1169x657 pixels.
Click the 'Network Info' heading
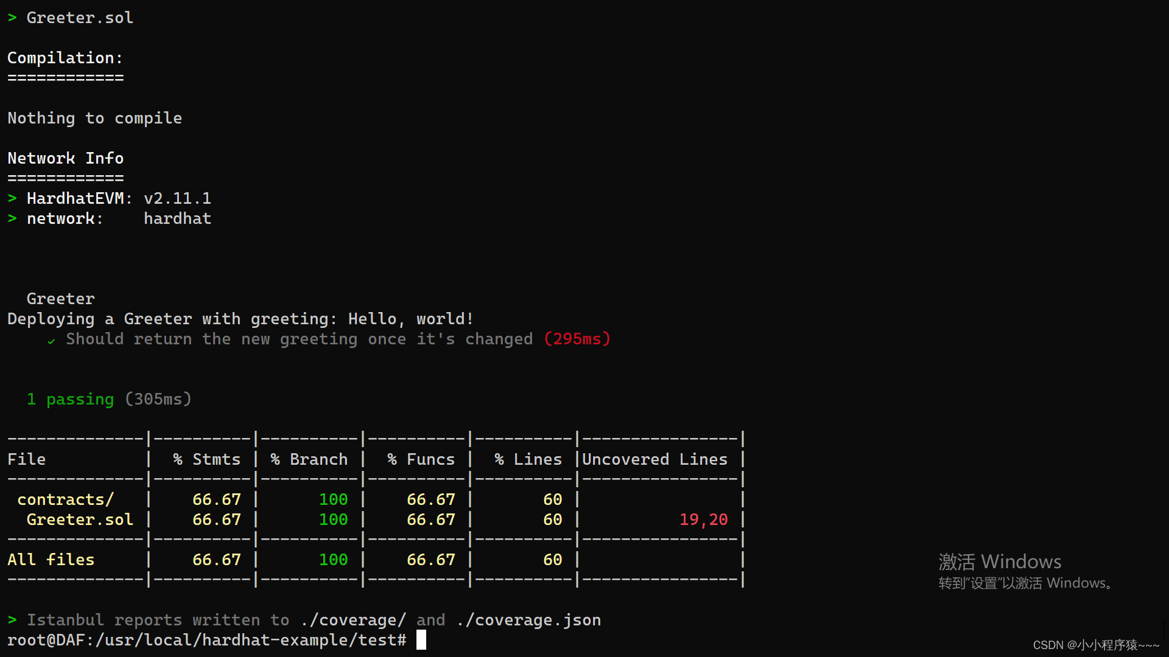pos(65,158)
